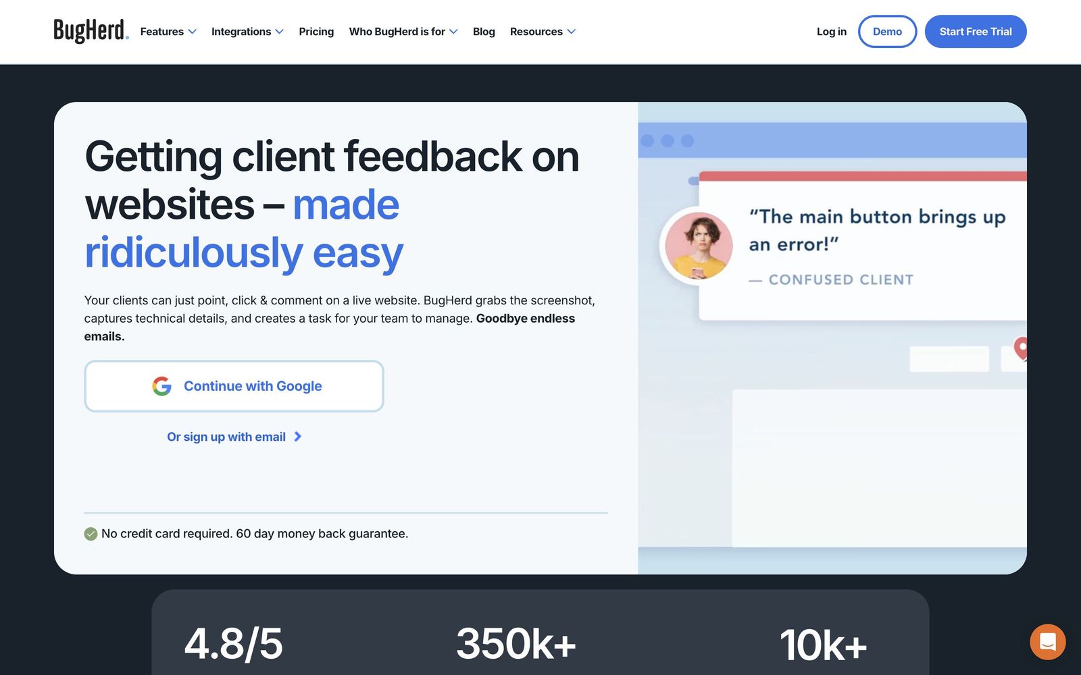The image size is (1081, 675).
Task: Open the Log in page
Action: point(831,32)
